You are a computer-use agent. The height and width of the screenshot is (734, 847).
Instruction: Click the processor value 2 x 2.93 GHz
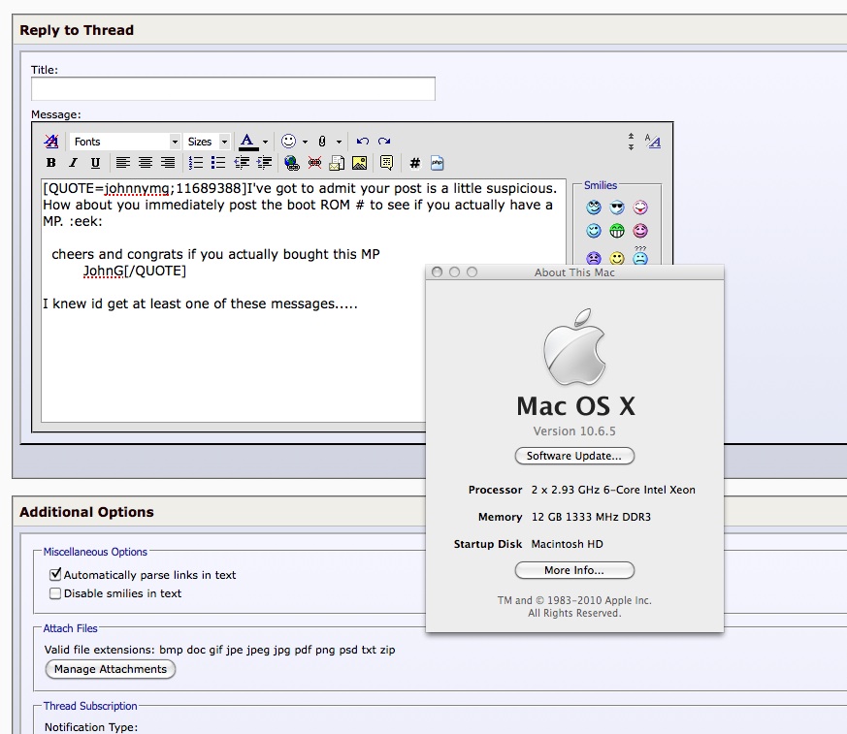pos(613,490)
